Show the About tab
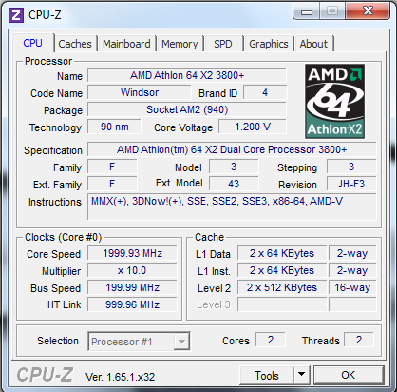 (x=313, y=44)
